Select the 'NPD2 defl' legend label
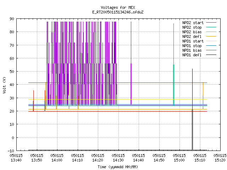Image resolution: width=227 pixels, height=170 pixels. pos(192,36)
